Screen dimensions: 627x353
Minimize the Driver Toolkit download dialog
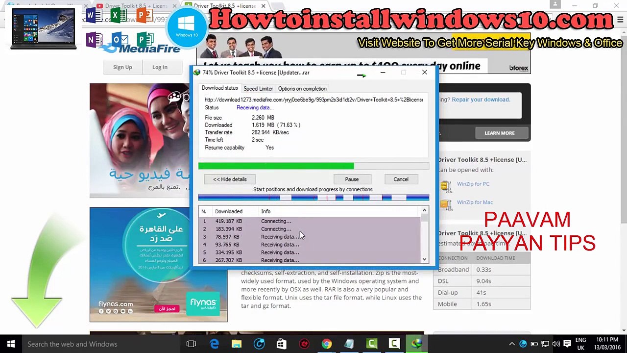pyautogui.click(x=383, y=73)
